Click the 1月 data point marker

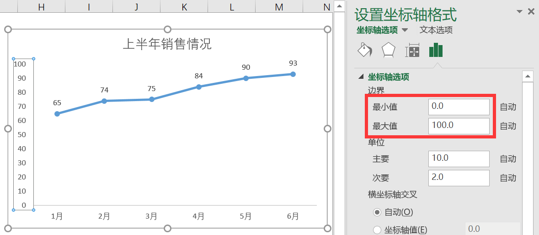(57, 114)
